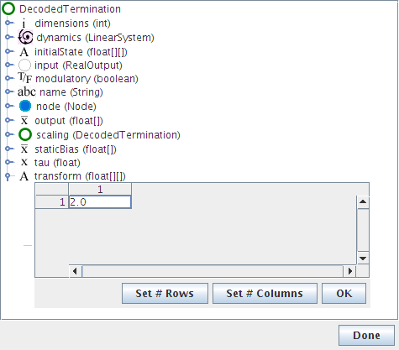Image resolution: width=399 pixels, height=350 pixels.
Task: Confirm matrix with the OK button
Action: tap(344, 294)
